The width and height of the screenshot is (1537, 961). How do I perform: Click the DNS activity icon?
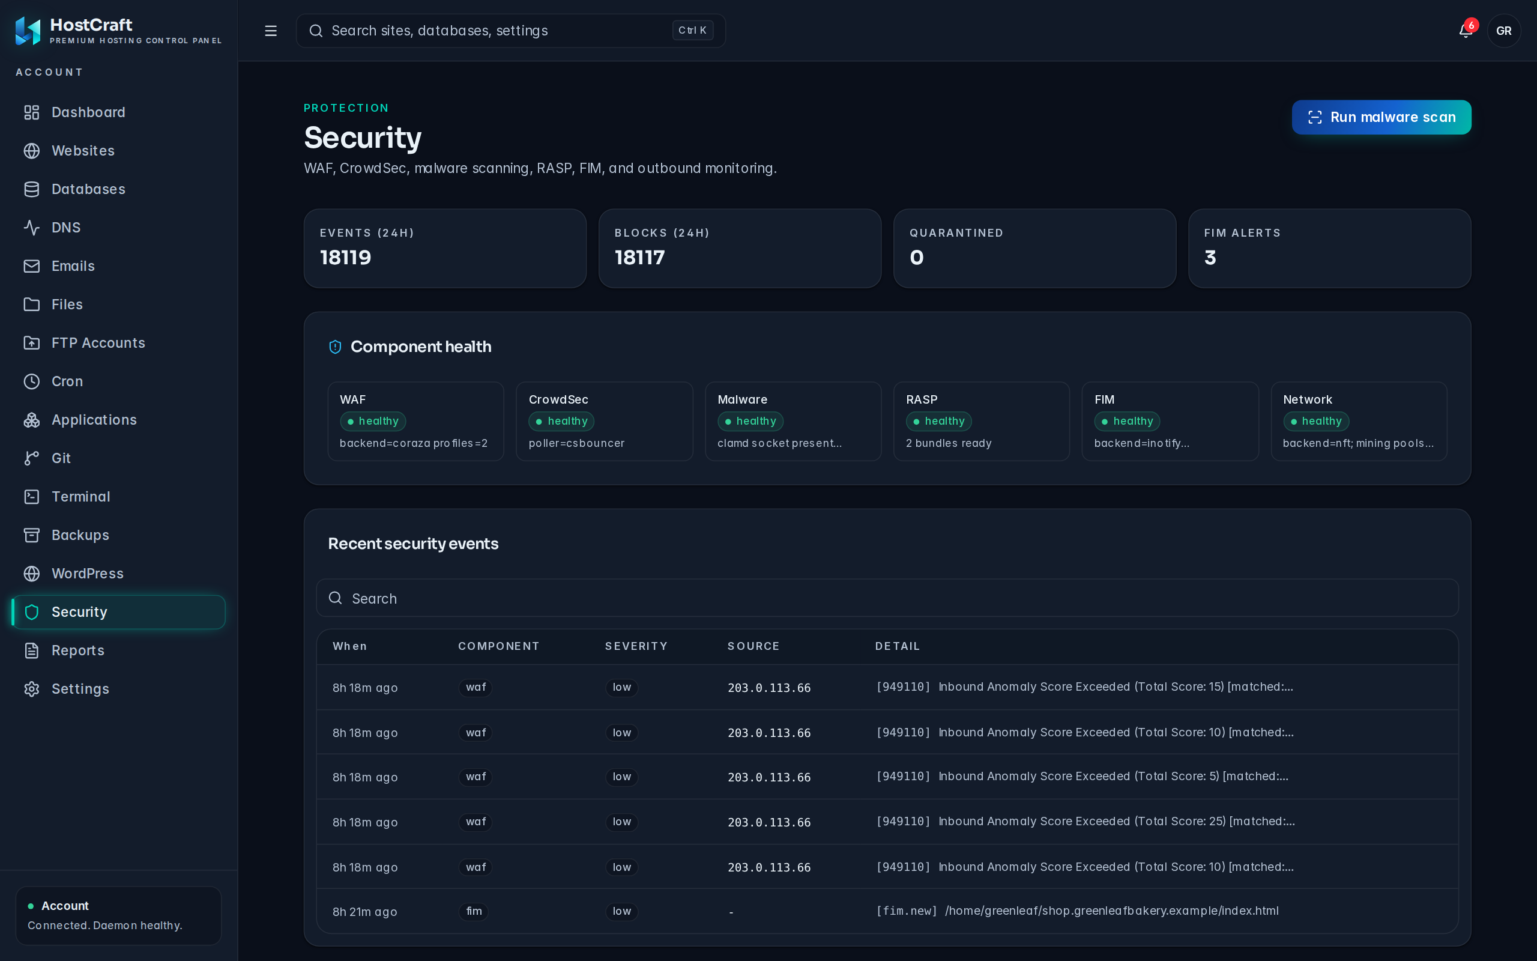[x=32, y=228]
